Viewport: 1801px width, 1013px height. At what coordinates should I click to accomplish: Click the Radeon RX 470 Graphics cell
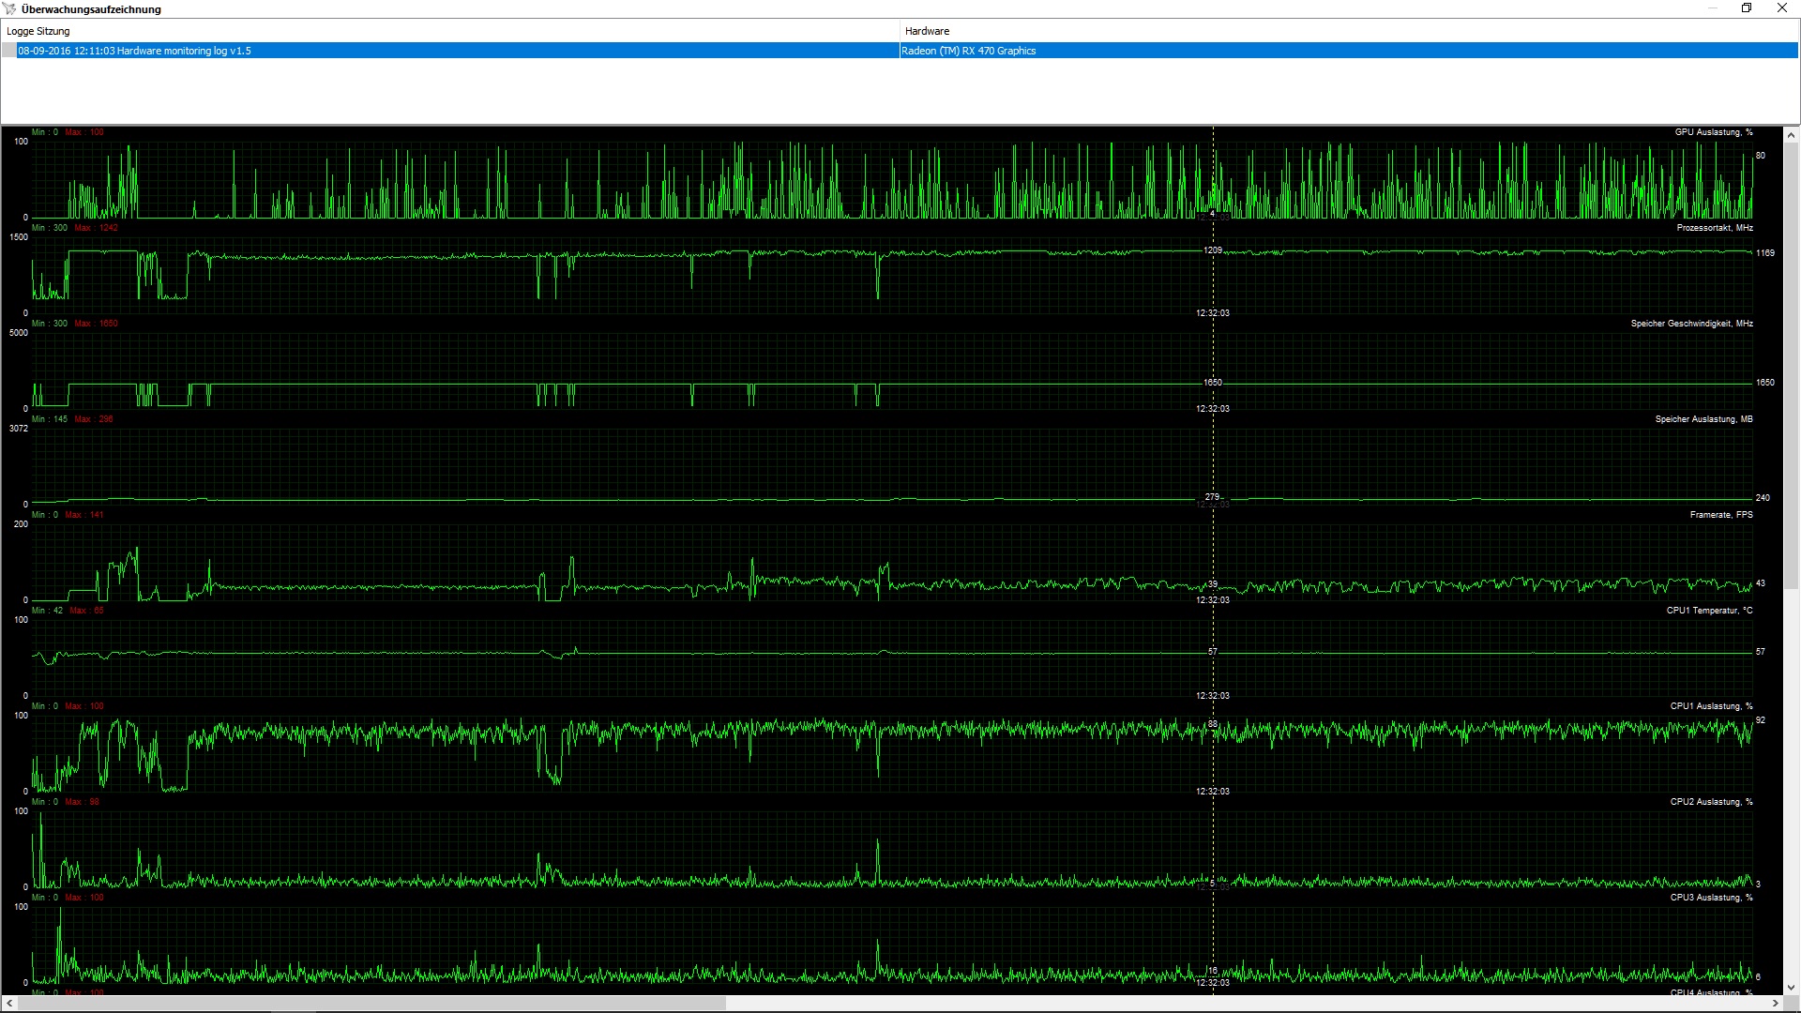coord(968,51)
